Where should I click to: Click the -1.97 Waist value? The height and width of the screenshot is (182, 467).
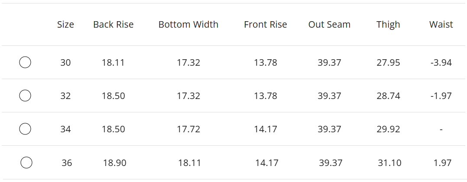coord(441,96)
